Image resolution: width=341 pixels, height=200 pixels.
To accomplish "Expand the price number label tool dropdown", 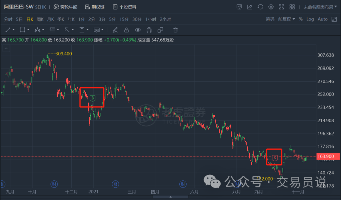I will (102, 30).
